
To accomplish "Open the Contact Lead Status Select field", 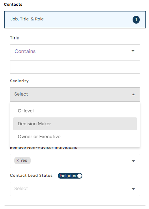I will pyautogui.click(x=75, y=189).
